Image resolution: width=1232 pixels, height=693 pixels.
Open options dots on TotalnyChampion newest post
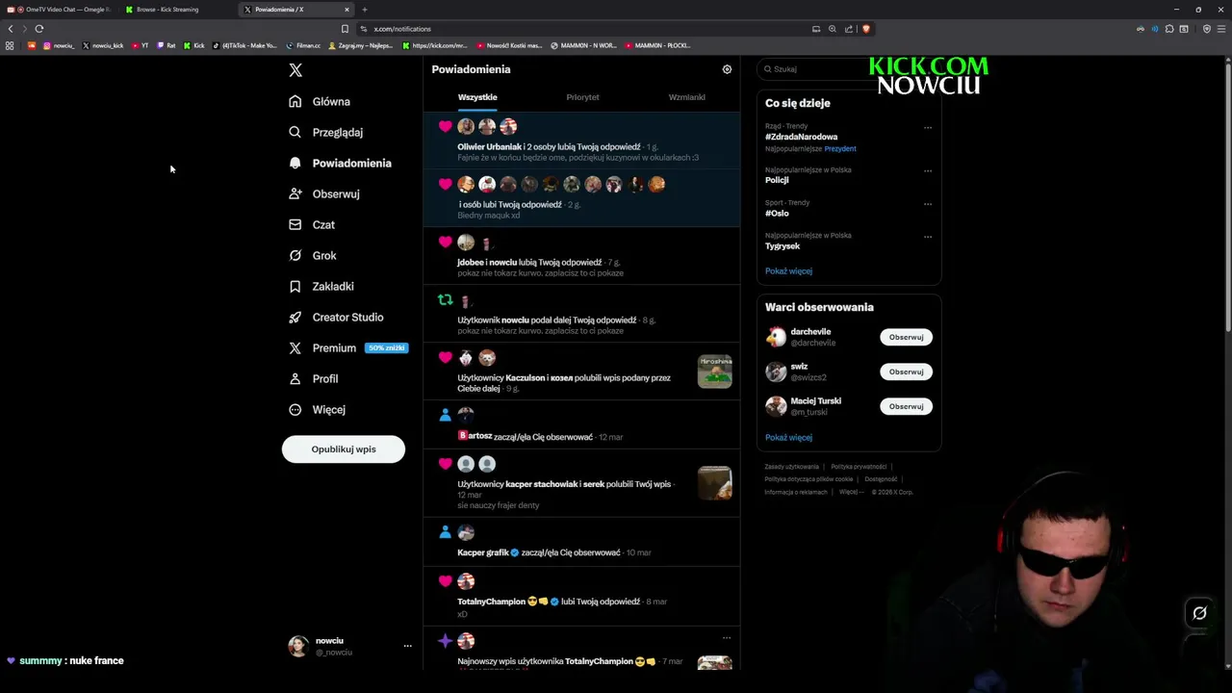(x=727, y=637)
